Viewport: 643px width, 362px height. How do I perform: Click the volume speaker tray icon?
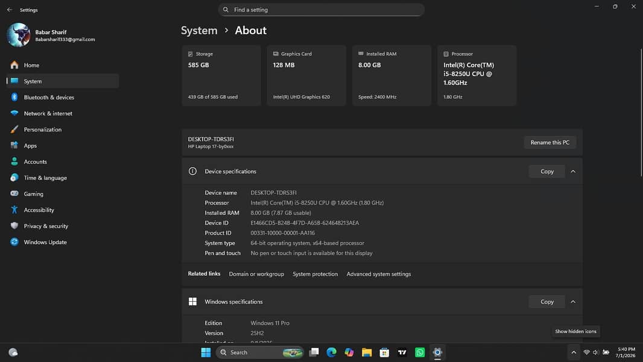(596, 352)
